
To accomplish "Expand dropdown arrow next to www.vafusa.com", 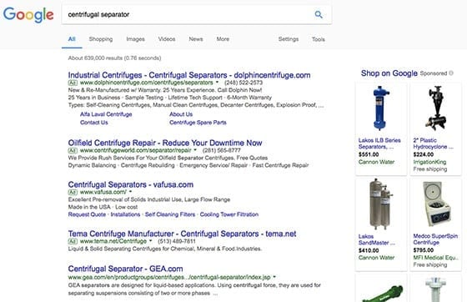I will pyautogui.click(x=130, y=192).
